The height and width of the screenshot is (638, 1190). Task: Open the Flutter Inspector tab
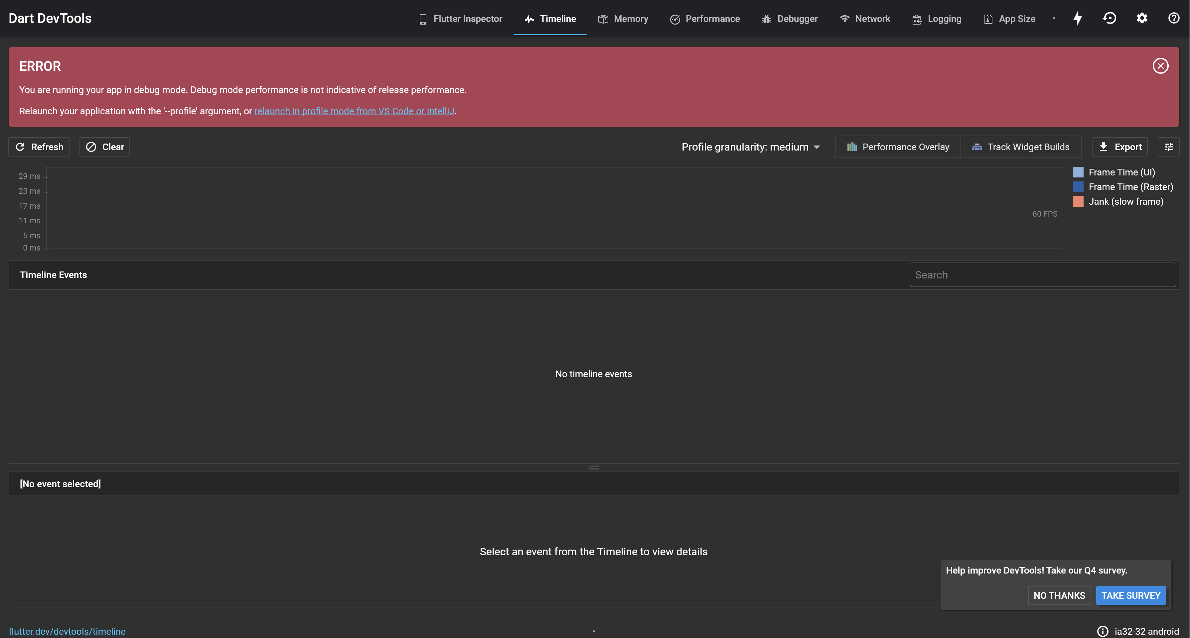point(460,19)
